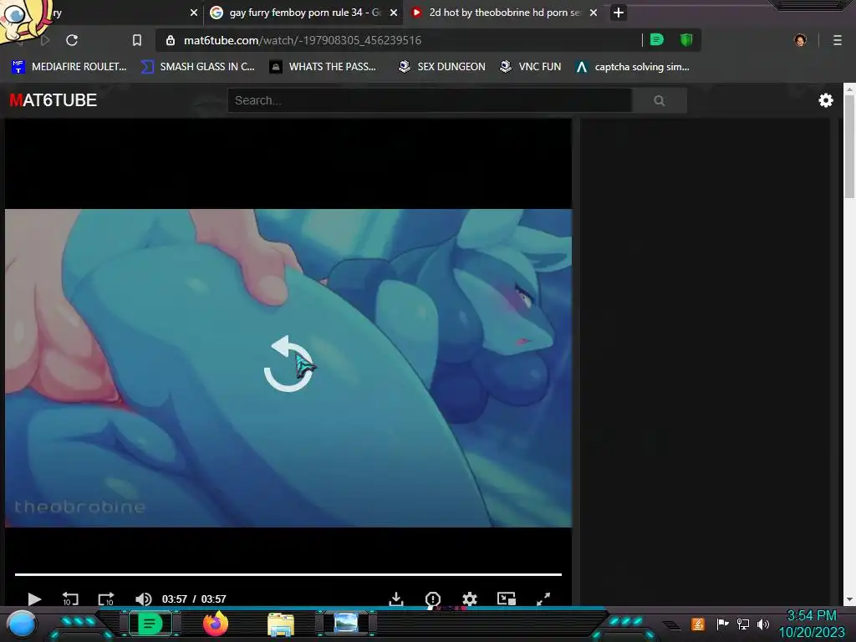The height and width of the screenshot is (642, 856).
Task: Bookmark this page with the bookmark icon
Action: click(x=137, y=40)
